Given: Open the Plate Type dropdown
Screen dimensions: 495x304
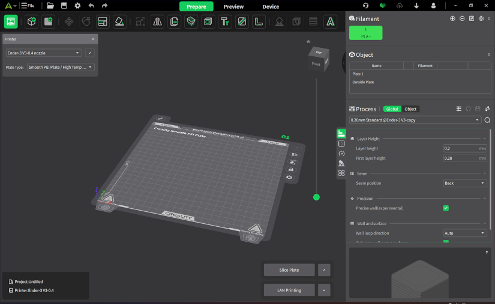Looking at the screenshot, I should coord(61,67).
